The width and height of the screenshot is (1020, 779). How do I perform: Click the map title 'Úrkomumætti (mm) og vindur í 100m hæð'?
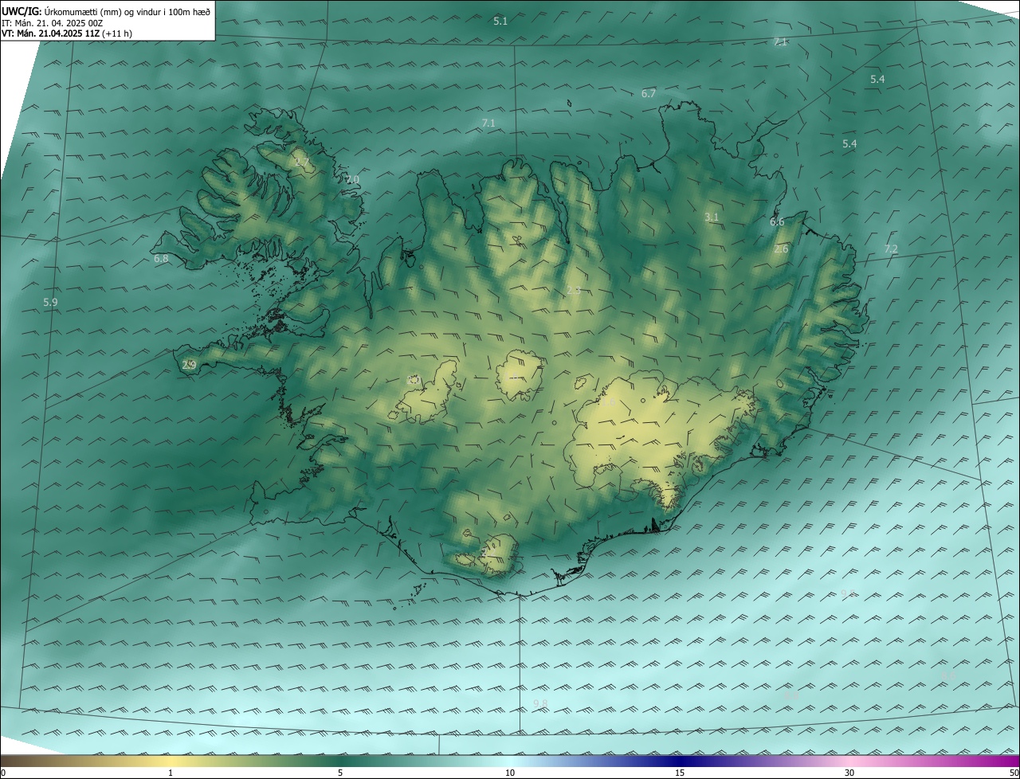coord(126,12)
